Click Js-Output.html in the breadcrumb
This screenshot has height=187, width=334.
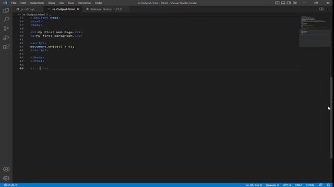33,15
